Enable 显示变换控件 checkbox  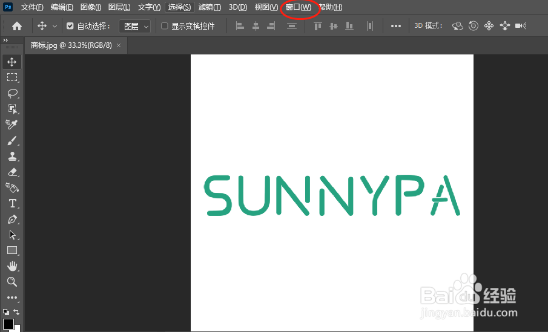[164, 26]
